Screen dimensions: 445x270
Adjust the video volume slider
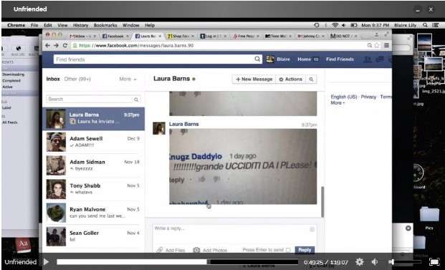pyautogui.click(x=406, y=262)
